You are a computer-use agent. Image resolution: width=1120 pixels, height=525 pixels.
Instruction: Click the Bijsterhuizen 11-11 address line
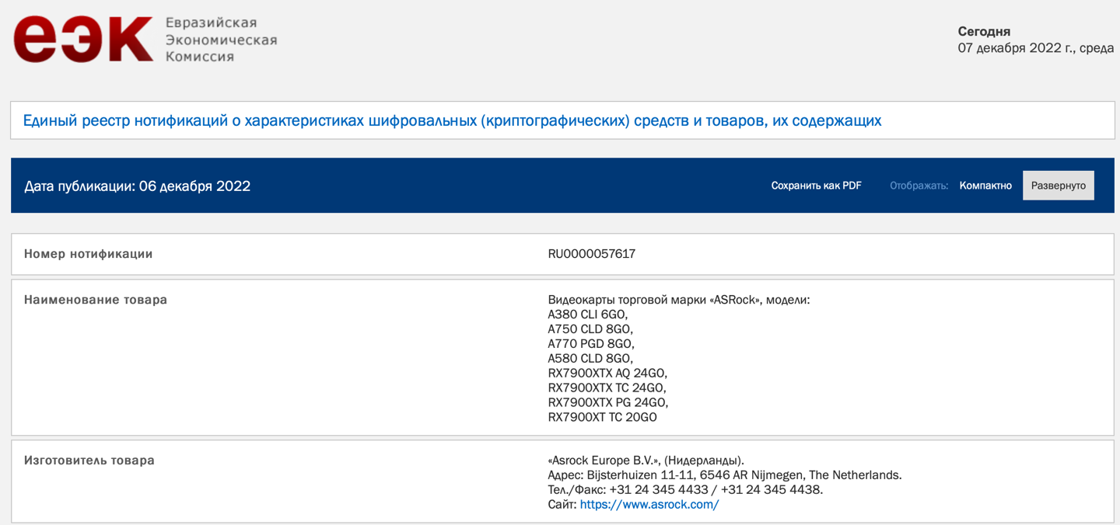725,475
